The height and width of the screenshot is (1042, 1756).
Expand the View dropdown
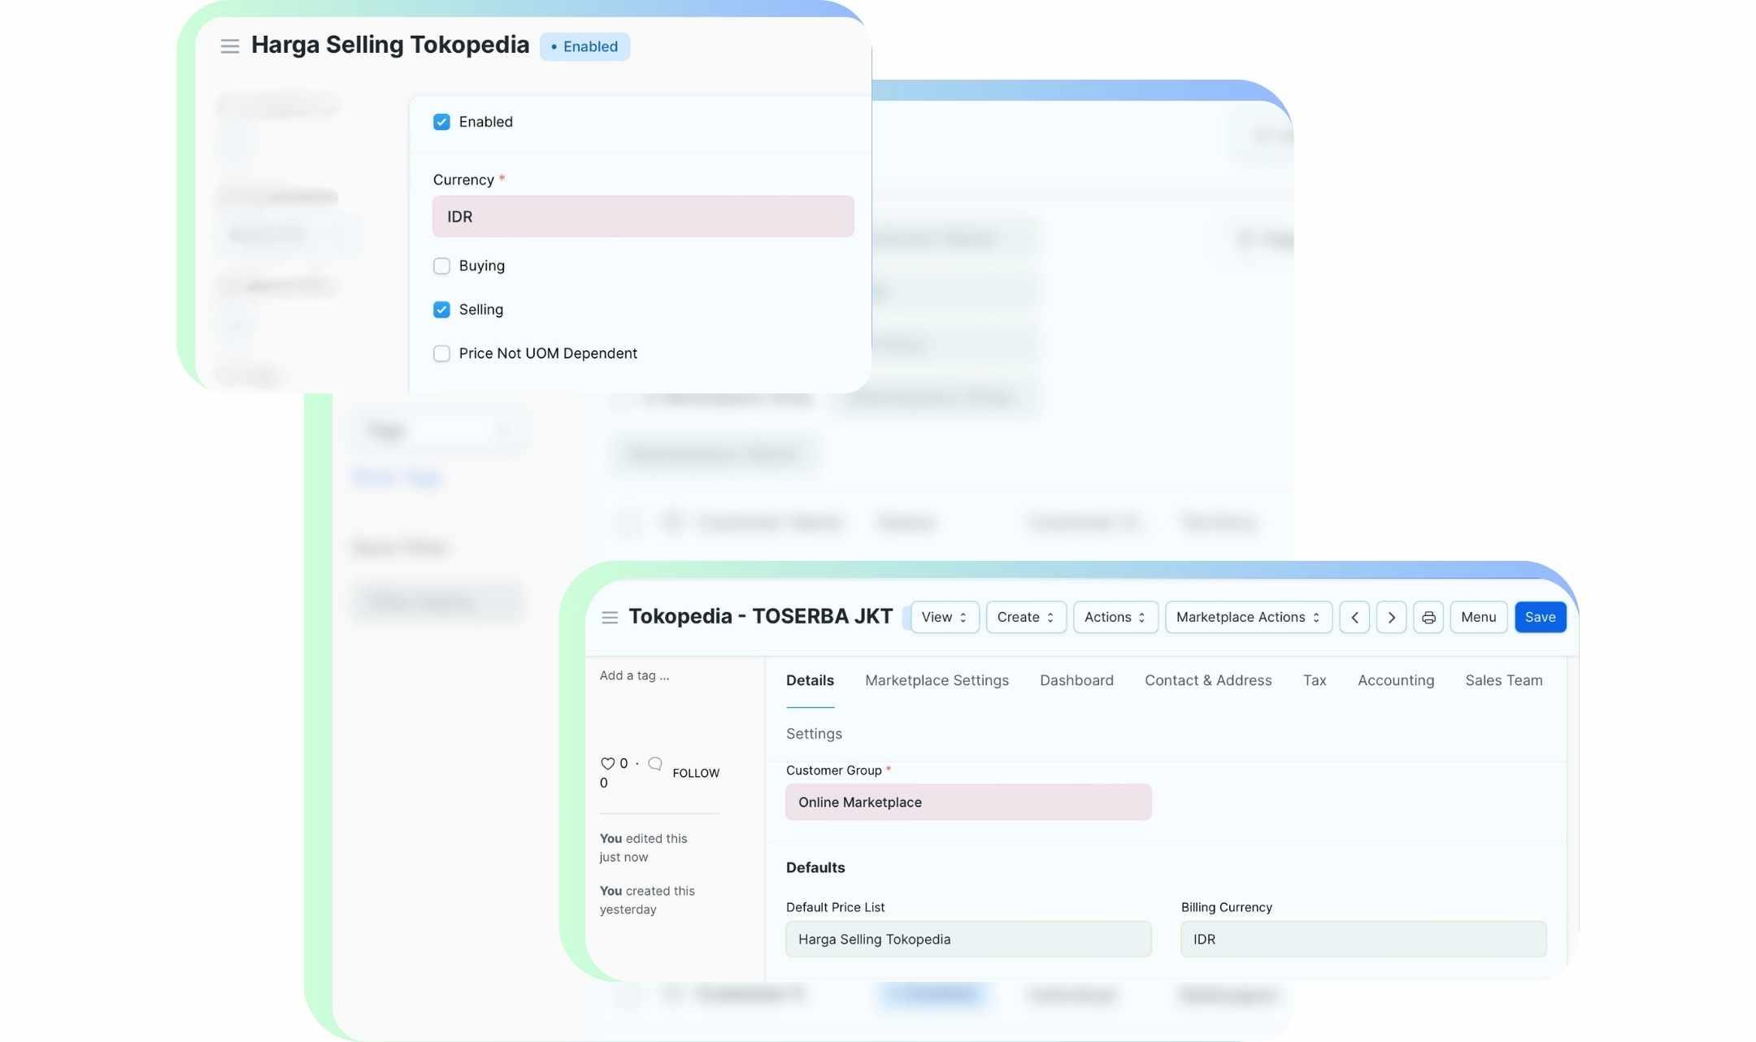pyautogui.click(x=945, y=618)
